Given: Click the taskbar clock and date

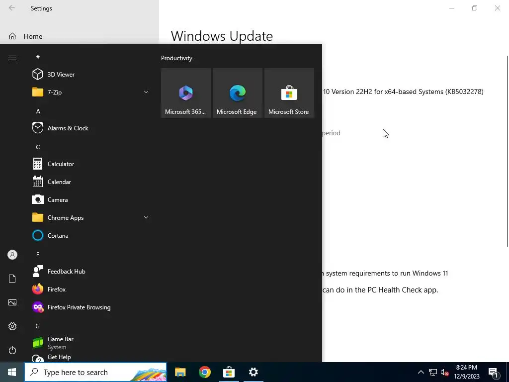Looking at the screenshot, I should pyautogui.click(x=466, y=372).
